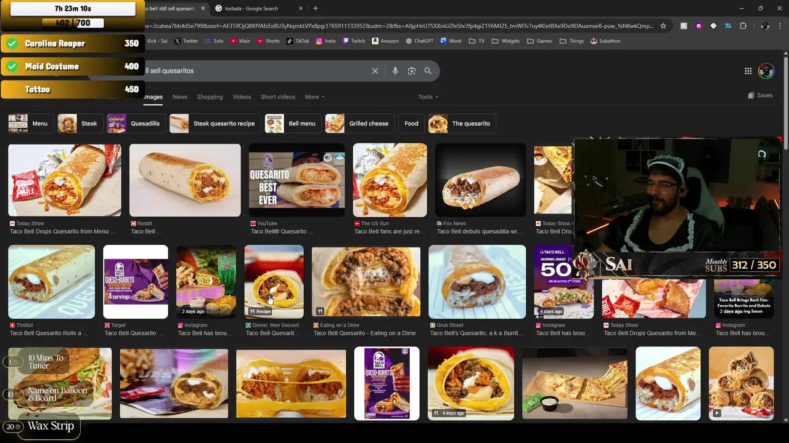Open 'Taco Bell Quesarito - Eating on a Dime' link

coord(365,333)
